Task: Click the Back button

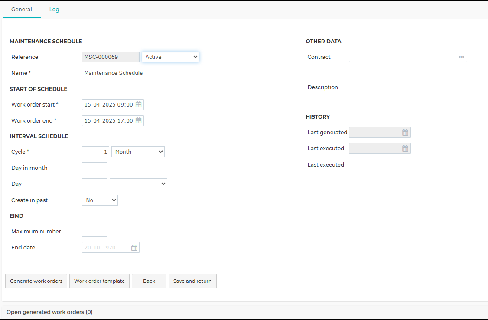Action: pos(149,281)
